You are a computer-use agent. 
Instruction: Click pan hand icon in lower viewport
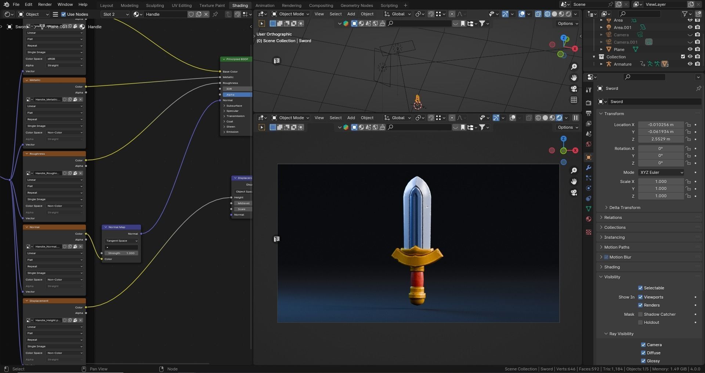click(x=574, y=182)
